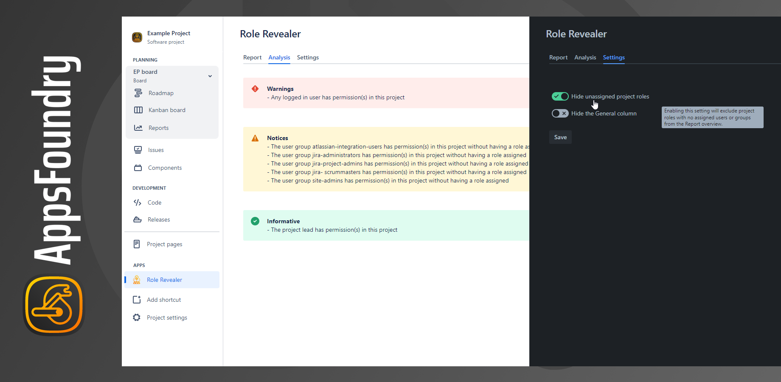Click the Components icon in sidebar

[138, 168]
